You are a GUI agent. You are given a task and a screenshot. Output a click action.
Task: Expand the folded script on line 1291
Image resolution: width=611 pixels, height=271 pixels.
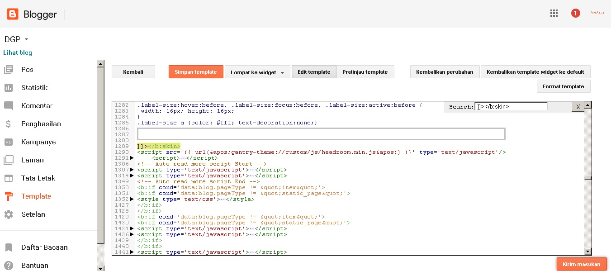tap(132, 158)
